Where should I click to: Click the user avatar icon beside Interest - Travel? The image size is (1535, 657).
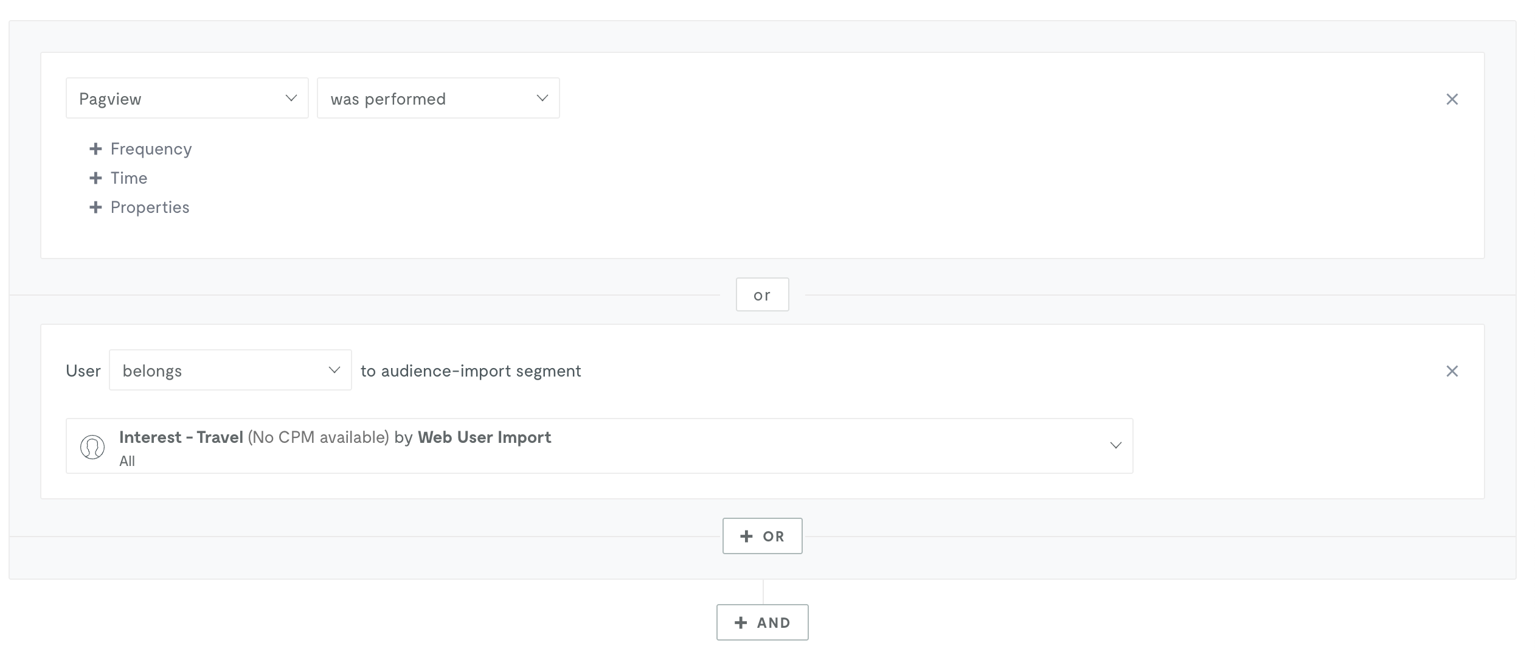(x=92, y=446)
